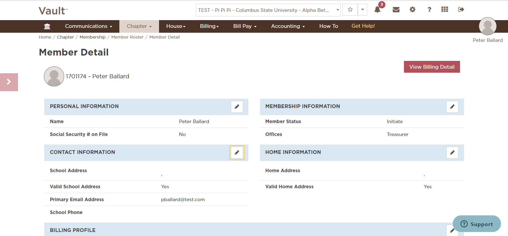Expand the left side panel arrow

pos(9,82)
